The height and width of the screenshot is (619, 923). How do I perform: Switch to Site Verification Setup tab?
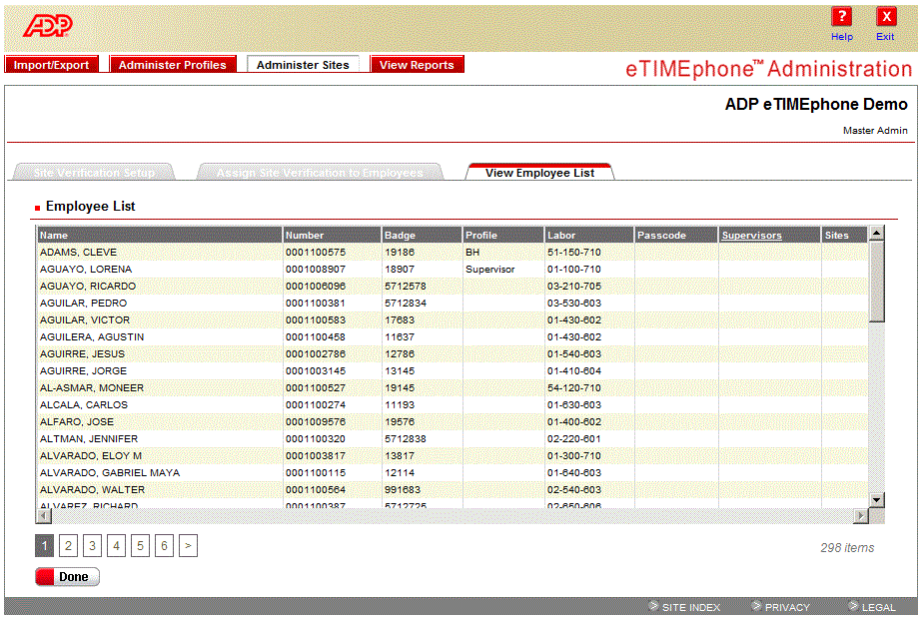(94, 173)
